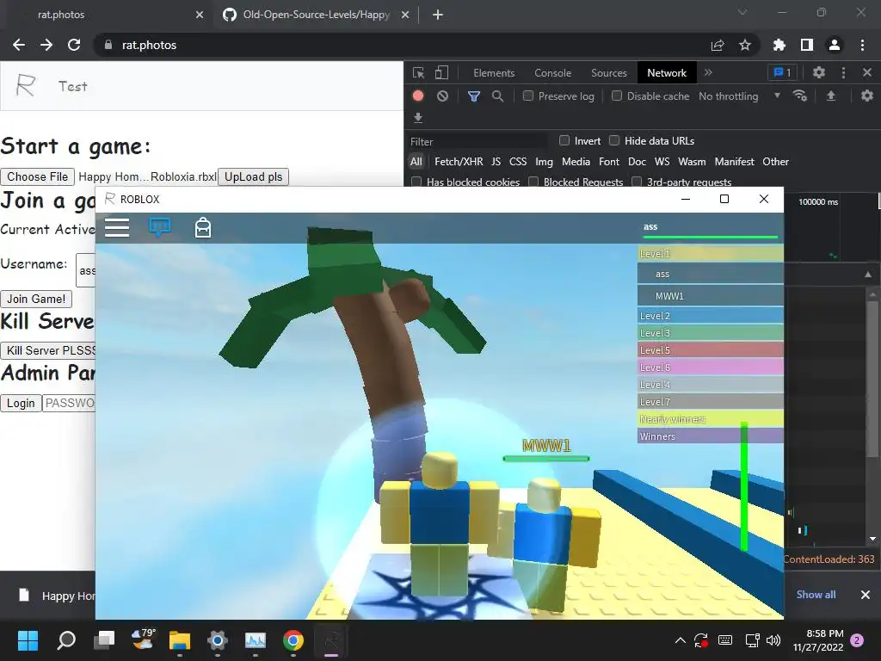This screenshot has height=661, width=881.
Task: Click the Choose File button
Action: [x=38, y=176]
